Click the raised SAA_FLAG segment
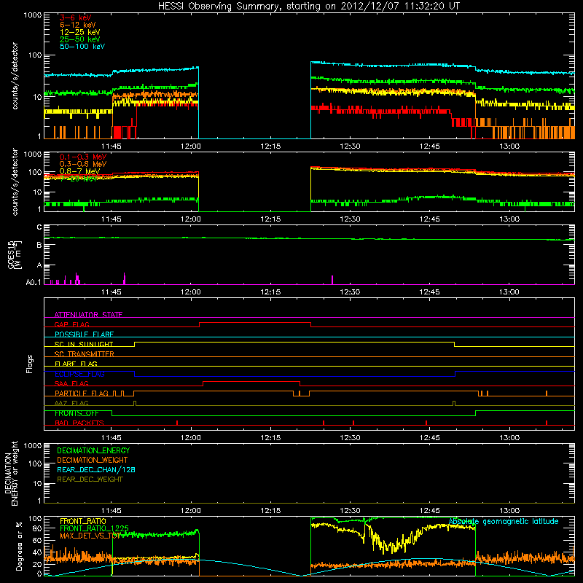 [x=251, y=381]
